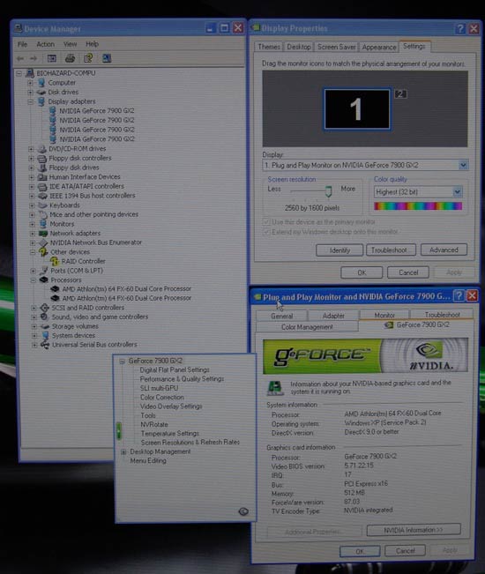The image size is (485, 574).
Task: Click the Screen resolution slider thumb
Action: 328,190
